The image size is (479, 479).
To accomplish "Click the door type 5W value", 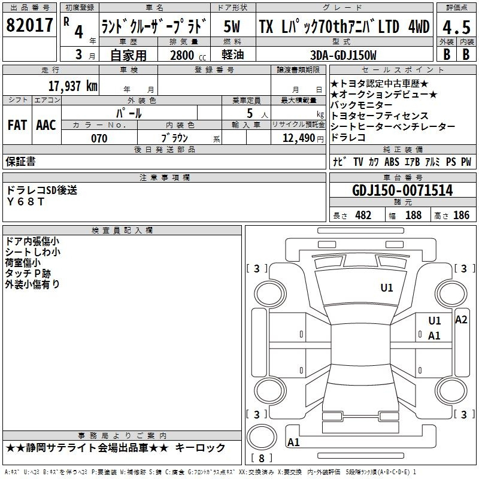I will point(232,26).
